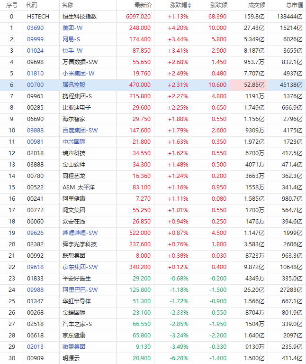Select the 阅文集团 row name
The image size is (306, 364).
[74, 210]
